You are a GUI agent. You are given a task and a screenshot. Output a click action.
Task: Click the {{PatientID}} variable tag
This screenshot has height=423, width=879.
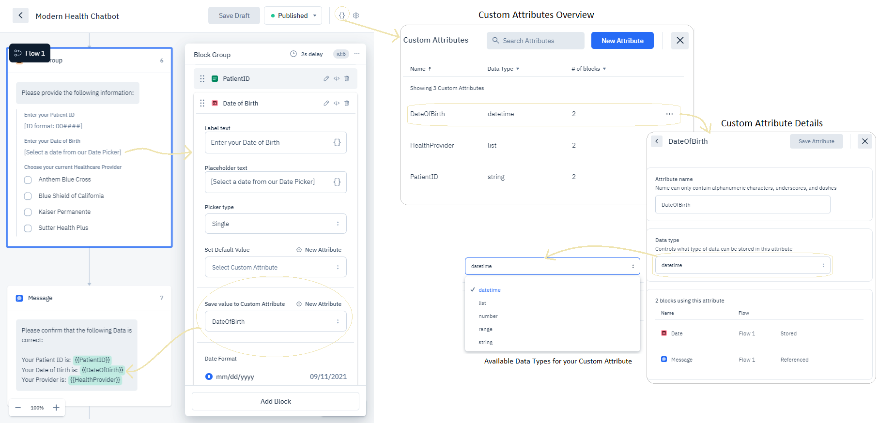pos(93,360)
